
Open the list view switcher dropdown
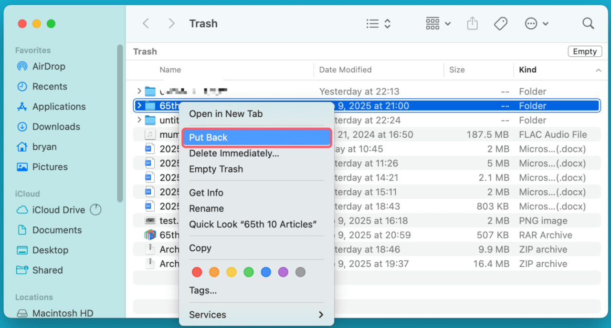(x=379, y=23)
